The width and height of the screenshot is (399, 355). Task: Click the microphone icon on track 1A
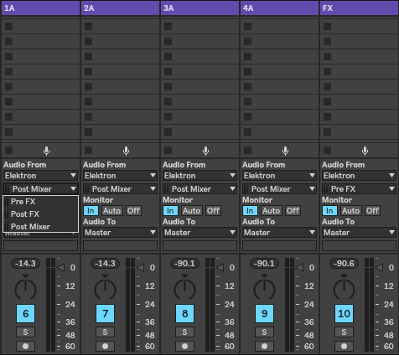pos(46,151)
